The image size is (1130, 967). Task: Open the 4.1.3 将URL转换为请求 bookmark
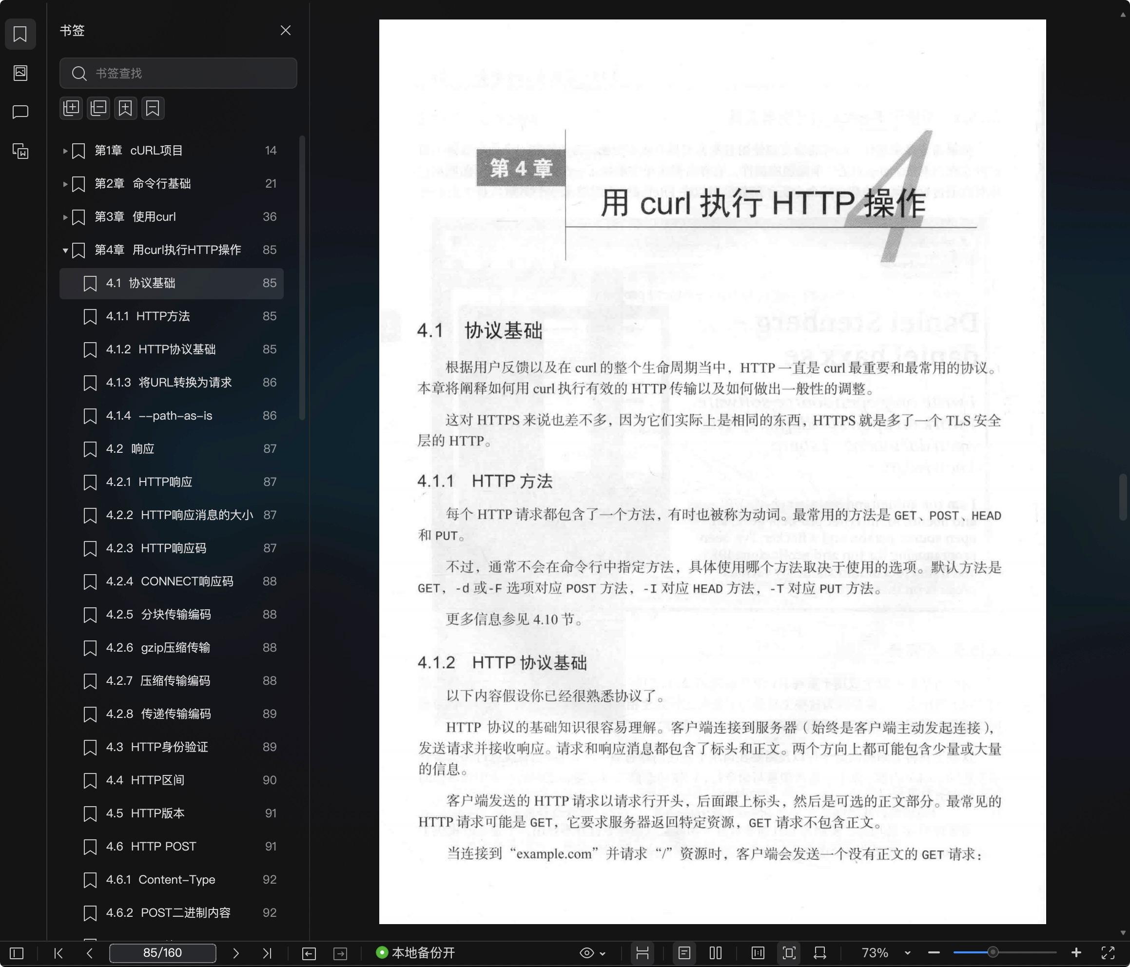pyautogui.click(x=171, y=382)
